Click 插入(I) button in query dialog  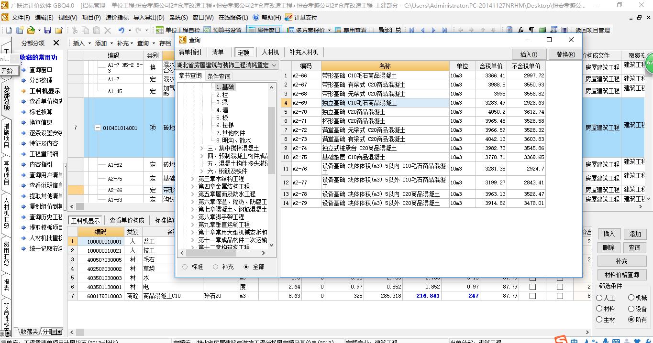529,54
